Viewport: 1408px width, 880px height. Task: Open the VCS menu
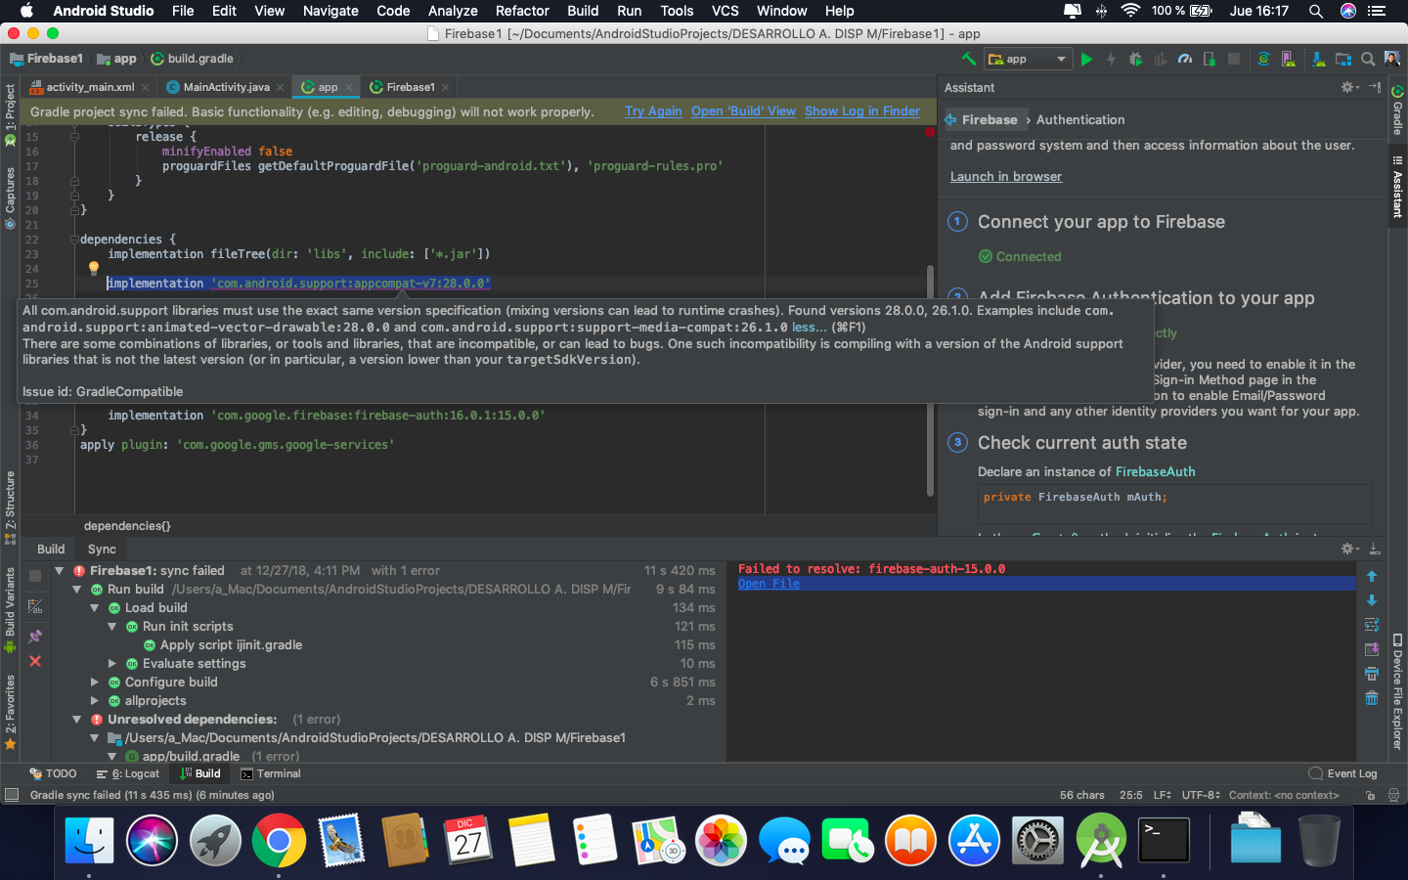pyautogui.click(x=726, y=11)
